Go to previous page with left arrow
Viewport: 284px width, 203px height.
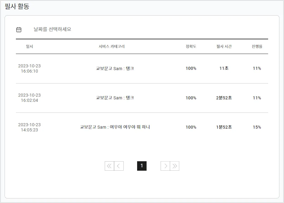pyautogui.click(x=119, y=166)
